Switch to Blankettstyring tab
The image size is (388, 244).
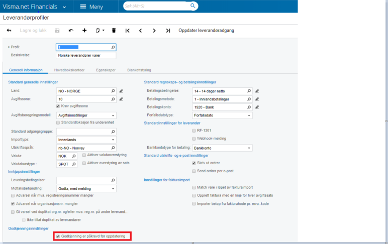pyautogui.click(x=139, y=70)
